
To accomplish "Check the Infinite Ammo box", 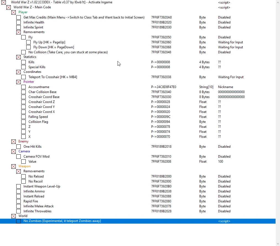I will pos(19,191).
